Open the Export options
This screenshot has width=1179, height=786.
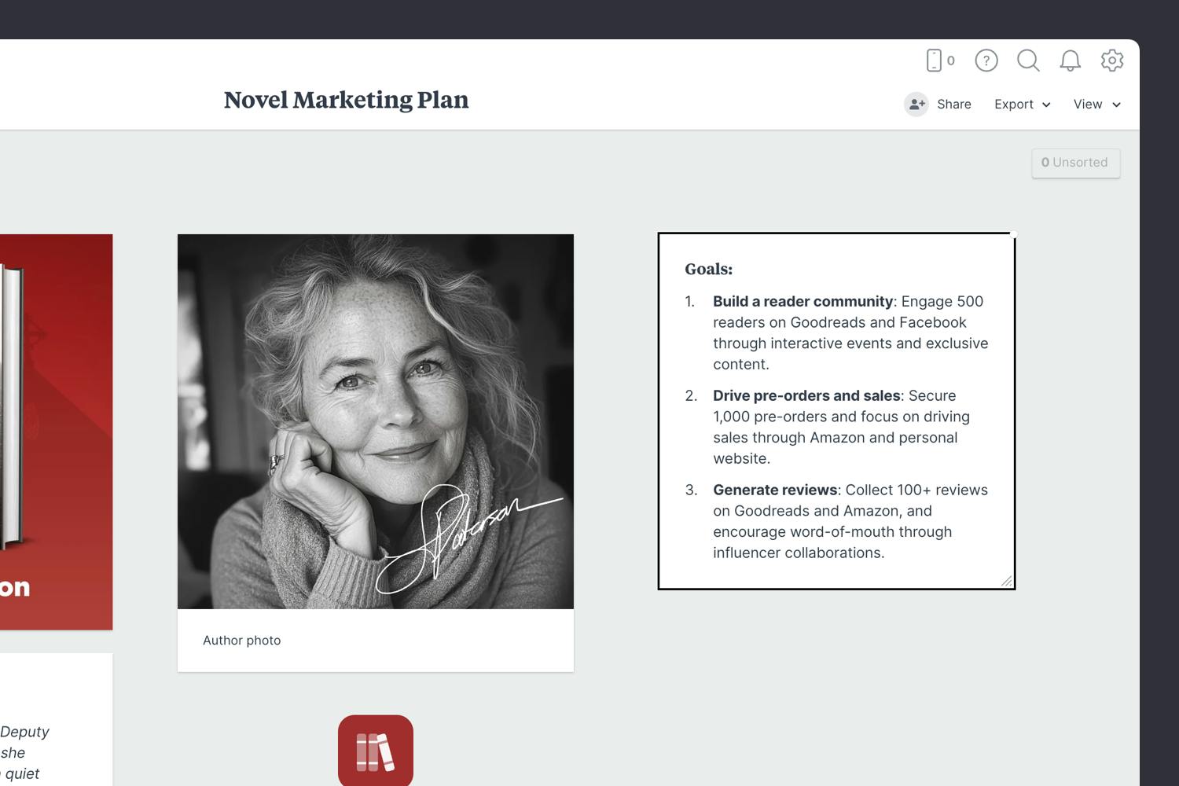(1016, 104)
